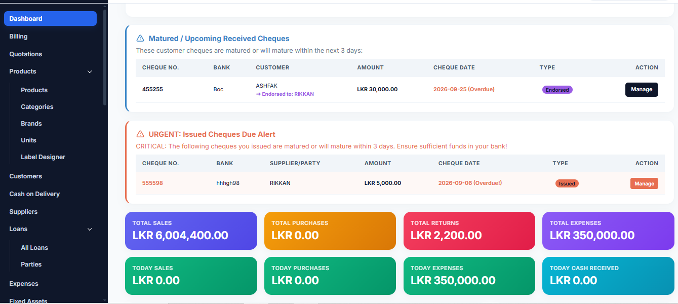The image size is (678, 304).
Task: Click overdue date 2026-09-06
Action: (x=470, y=183)
